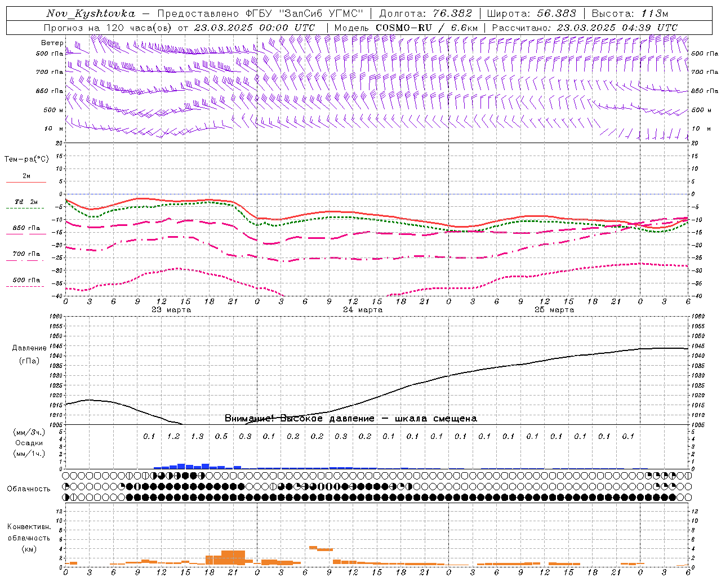721x577 pixels.
Task: Click the 'Давление' pressure panel label
Action: [x=29, y=348]
